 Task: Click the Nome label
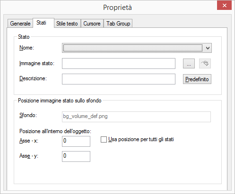(26, 48)
